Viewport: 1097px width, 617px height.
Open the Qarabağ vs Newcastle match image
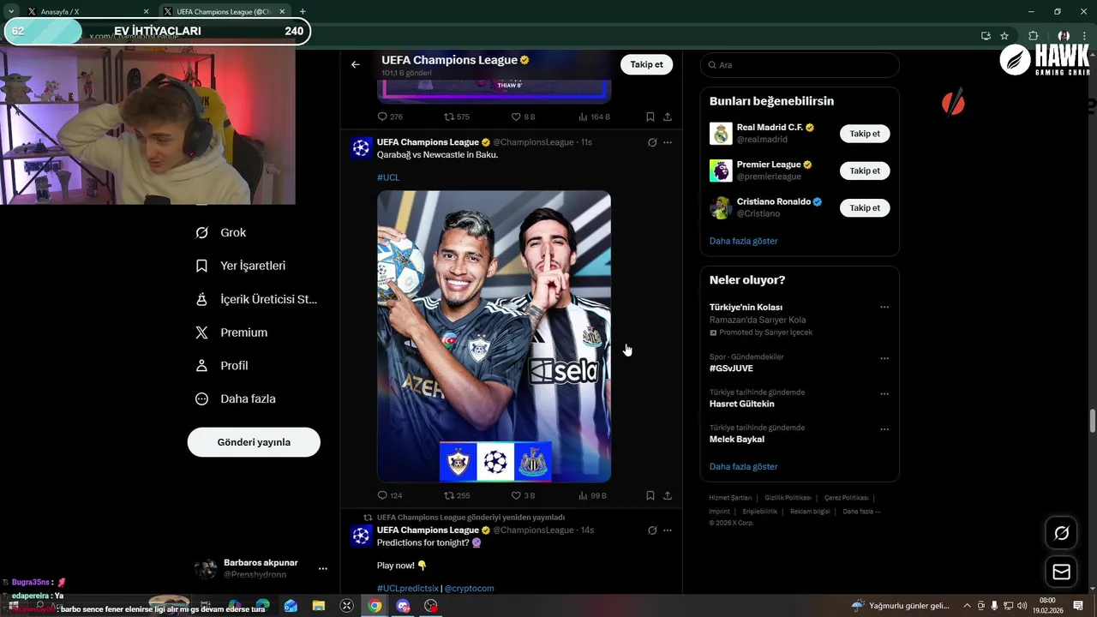point(494,336)
